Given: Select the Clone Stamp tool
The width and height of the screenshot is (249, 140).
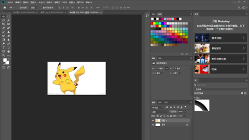Looking at the screenshot, I should click(x=9, y=32).
